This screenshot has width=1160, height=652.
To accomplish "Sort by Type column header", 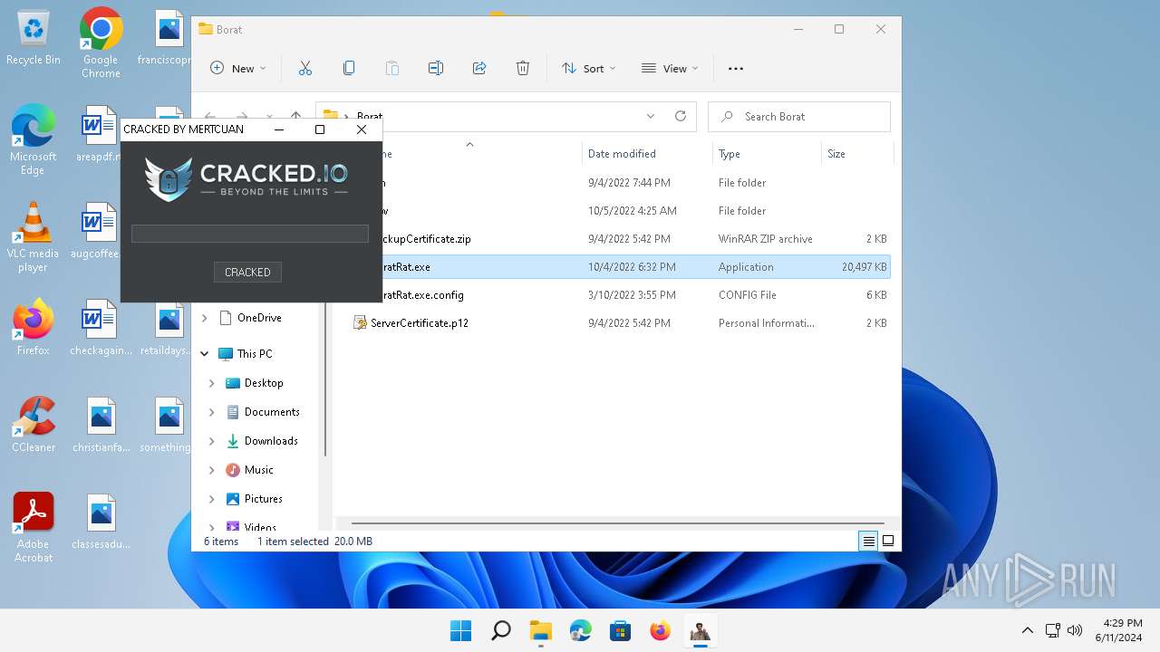I will click(x=768, y=154).
